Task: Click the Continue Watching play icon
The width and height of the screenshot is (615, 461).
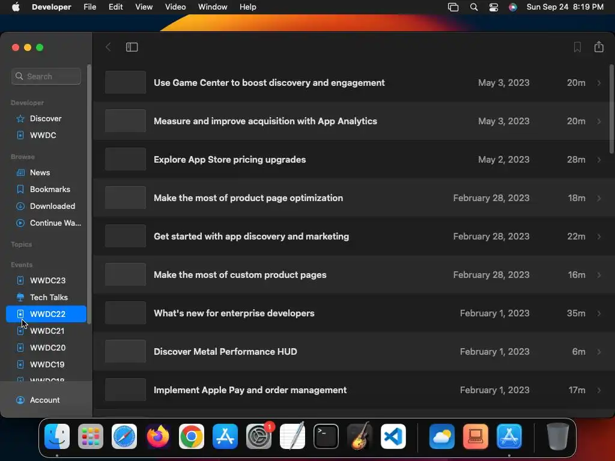Action: (20, 223)
